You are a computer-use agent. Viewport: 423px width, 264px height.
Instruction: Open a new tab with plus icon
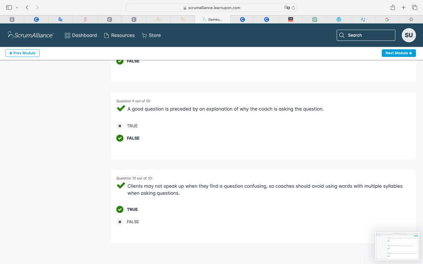point(404,7)
